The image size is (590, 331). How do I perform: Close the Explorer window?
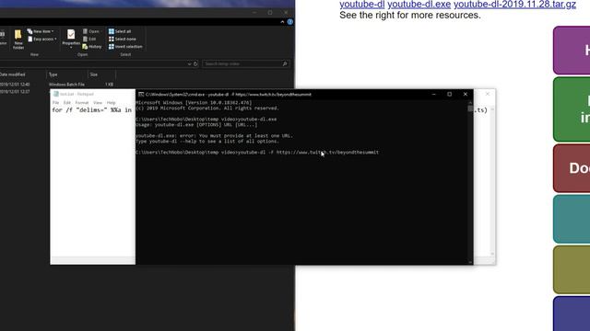coord(286,12)
